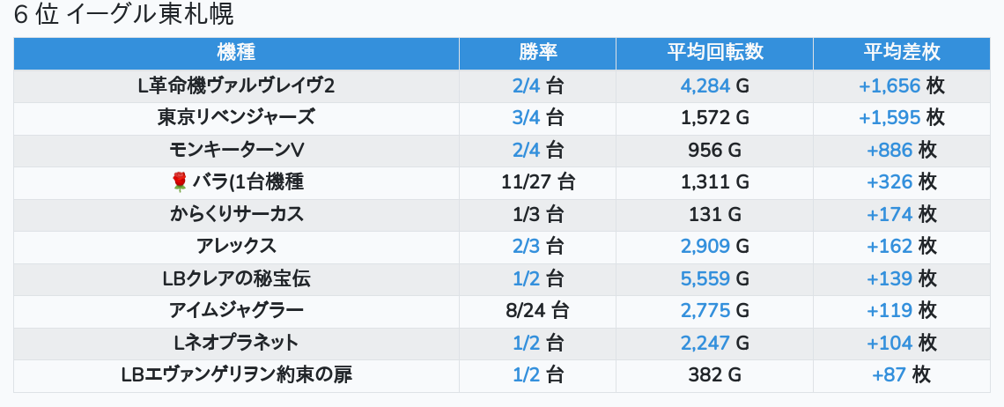Select the 東京リベンジャーズ row name
The width and height of the screenshot is (1004, 407).
point(236,118)
